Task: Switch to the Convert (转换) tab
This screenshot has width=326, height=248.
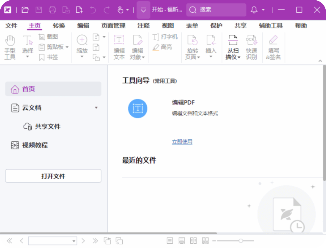Action: pyautogui.click(x=59, y=26)
